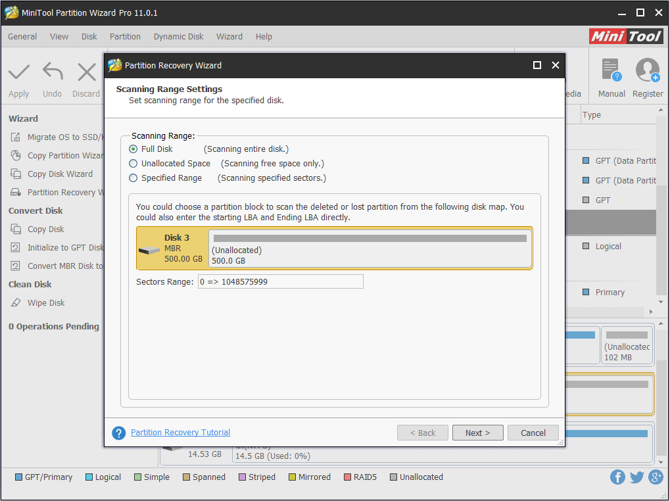Maximize the Partition Recovery Wizard dialog

click(x=537, y=65)
